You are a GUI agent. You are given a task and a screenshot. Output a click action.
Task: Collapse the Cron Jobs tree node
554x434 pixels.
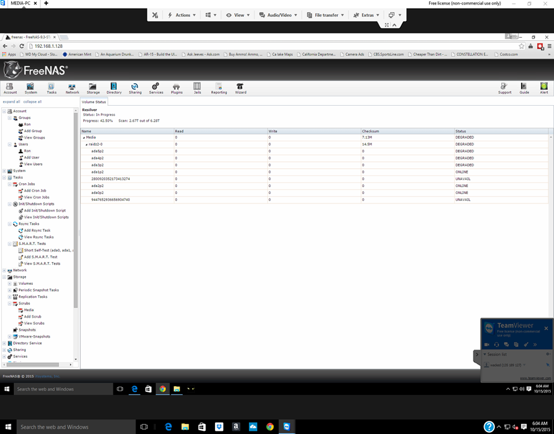pos(9,184)
